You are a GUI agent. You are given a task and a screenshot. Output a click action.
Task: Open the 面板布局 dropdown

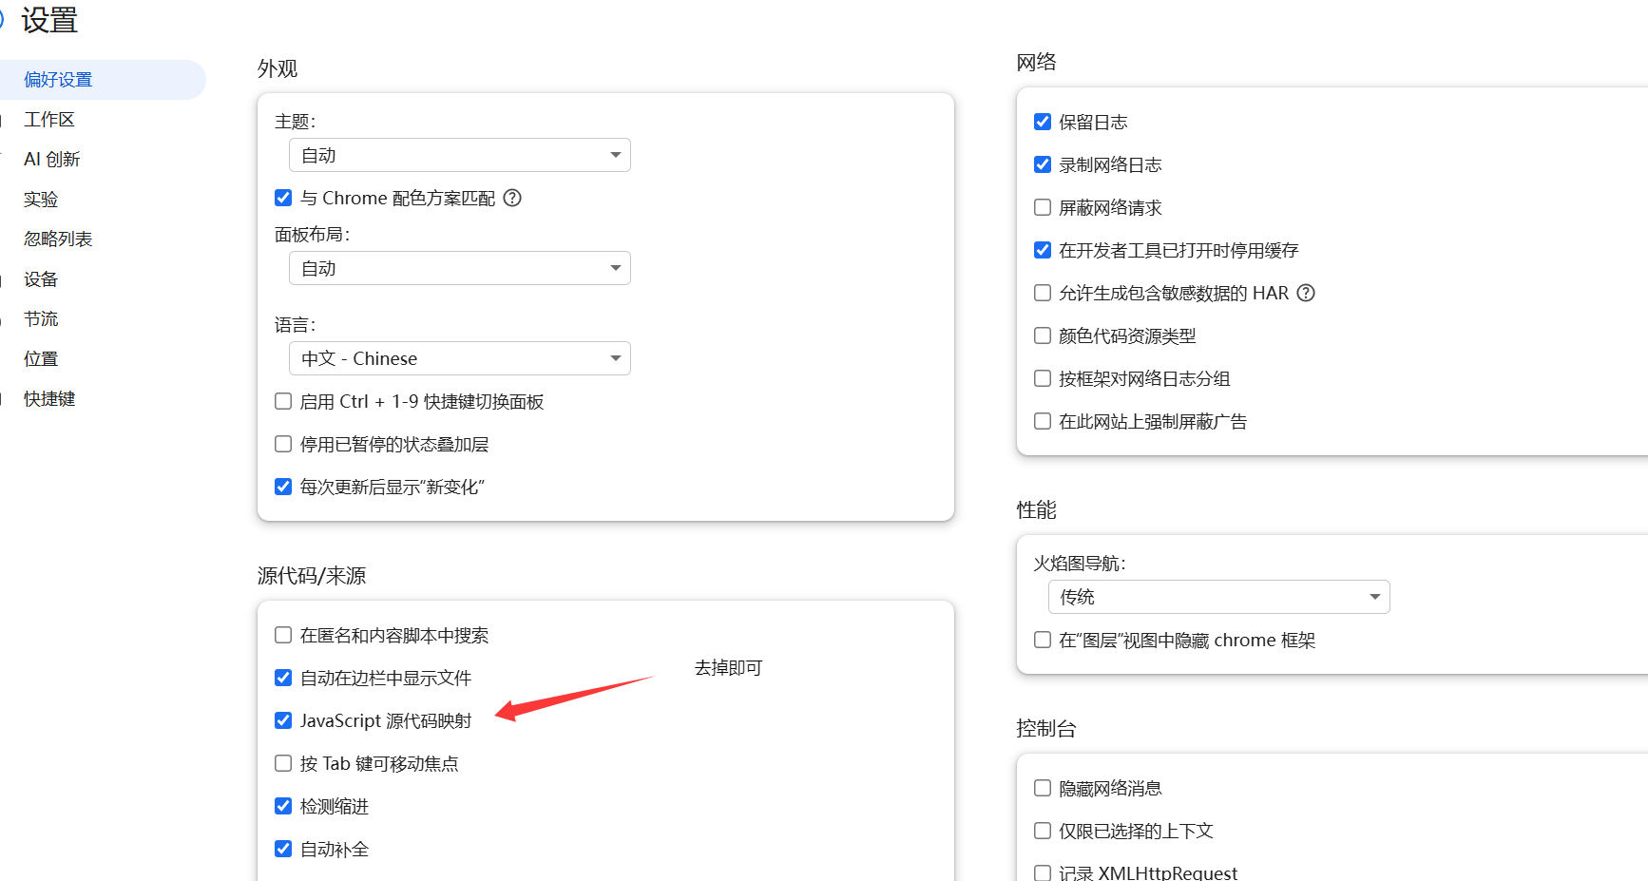point(460,268)
